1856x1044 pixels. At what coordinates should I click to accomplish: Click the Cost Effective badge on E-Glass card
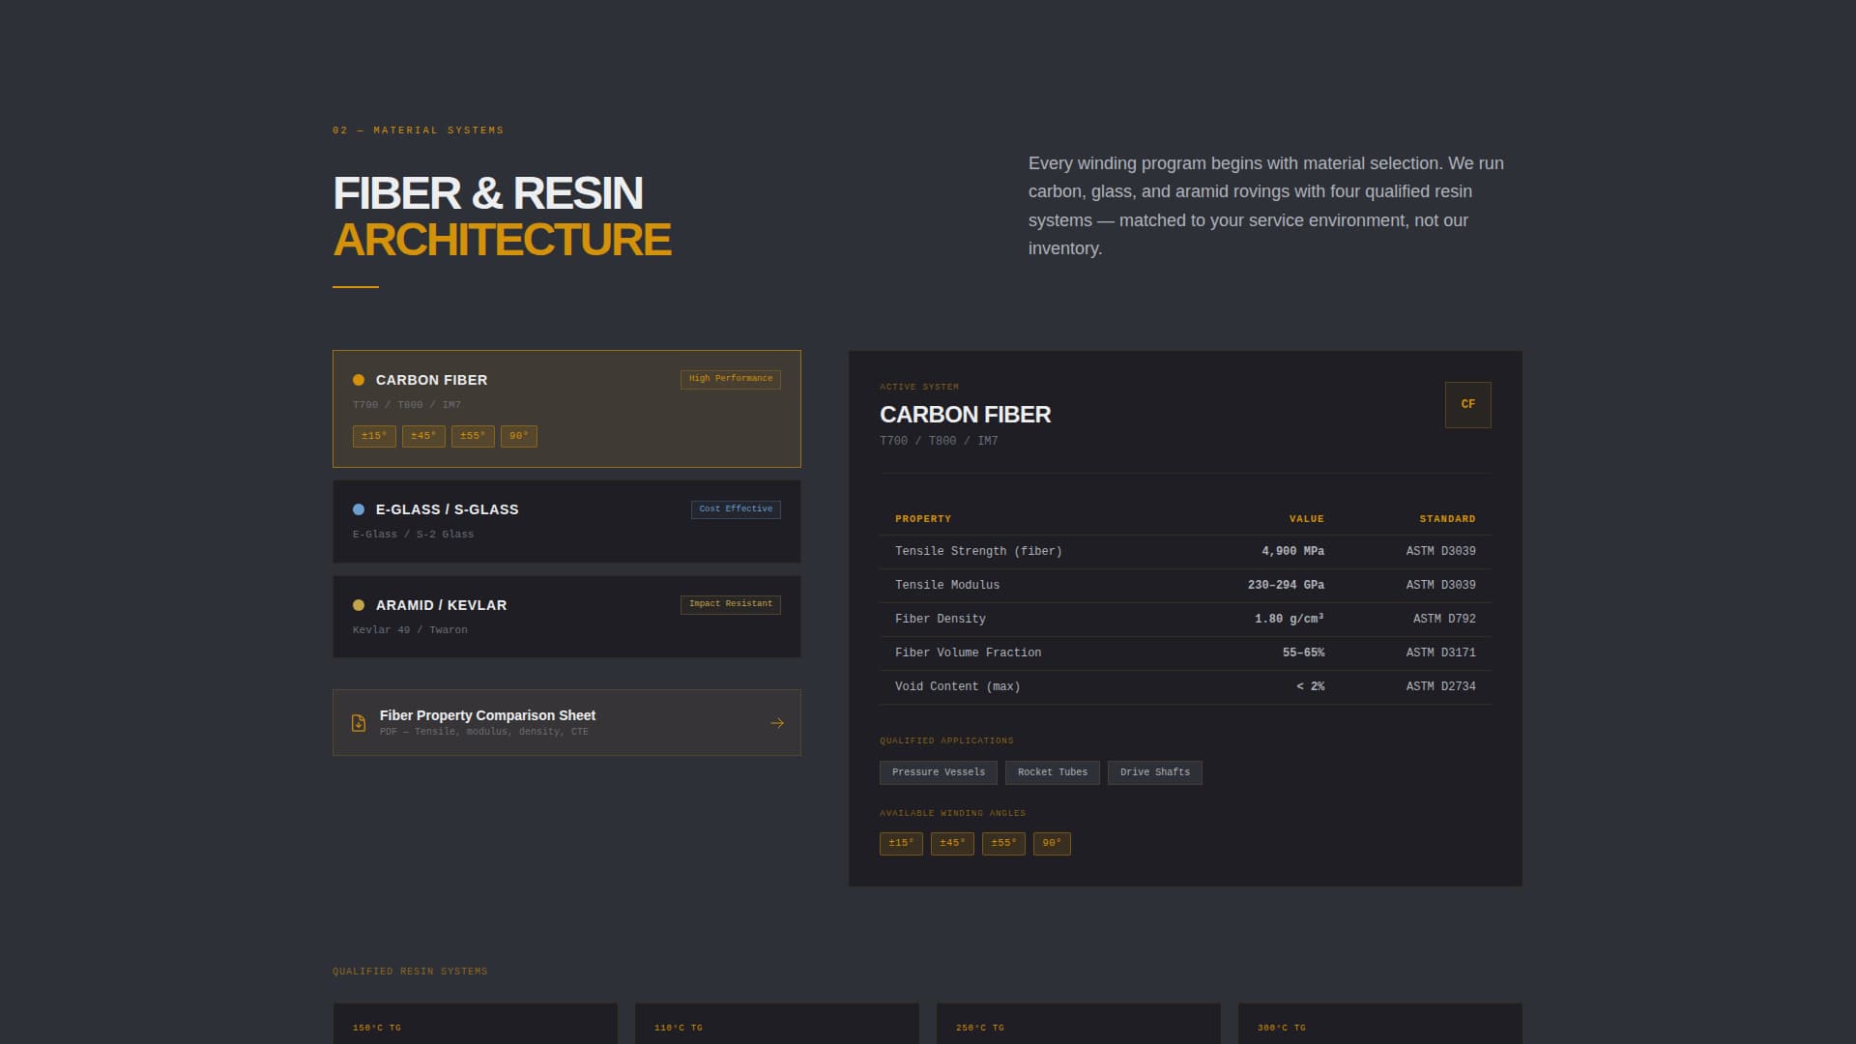tap(735, 508)
